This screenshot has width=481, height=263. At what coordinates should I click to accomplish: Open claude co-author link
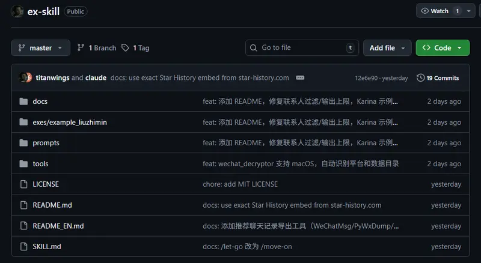pyautogui.click(x=96, y=78)
